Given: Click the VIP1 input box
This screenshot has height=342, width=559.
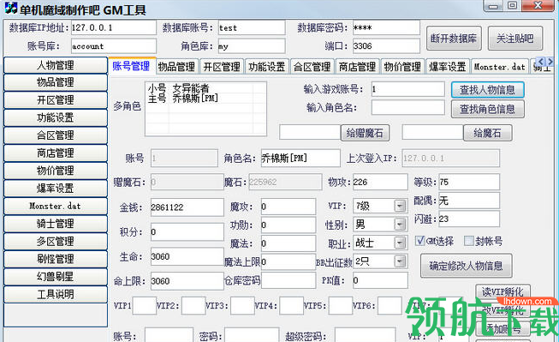Looking at the screenshot, I should (x=145, y=306).
